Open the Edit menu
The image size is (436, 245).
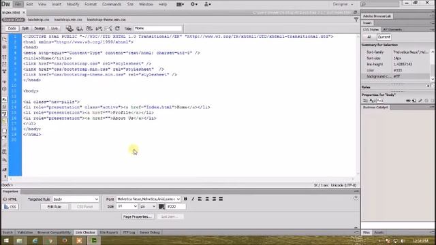tap(29, 4)
